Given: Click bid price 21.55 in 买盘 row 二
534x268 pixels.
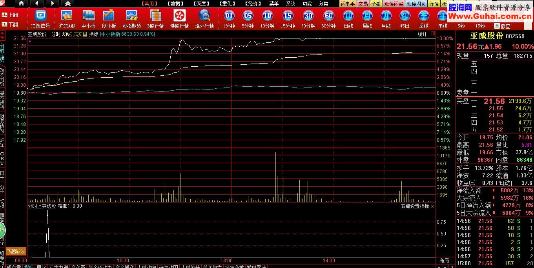Looking at the screenshot, I should point(496,108).
